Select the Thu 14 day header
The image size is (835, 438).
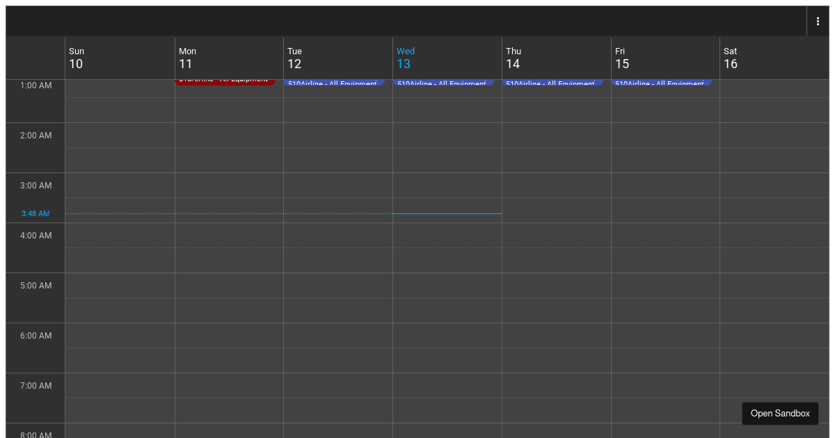tap(513, 58)
